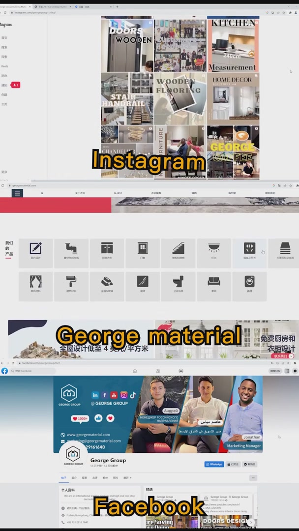Open Search in Instagram sidebar
This screenshot has height=531, width=299.
pos(4,47)
